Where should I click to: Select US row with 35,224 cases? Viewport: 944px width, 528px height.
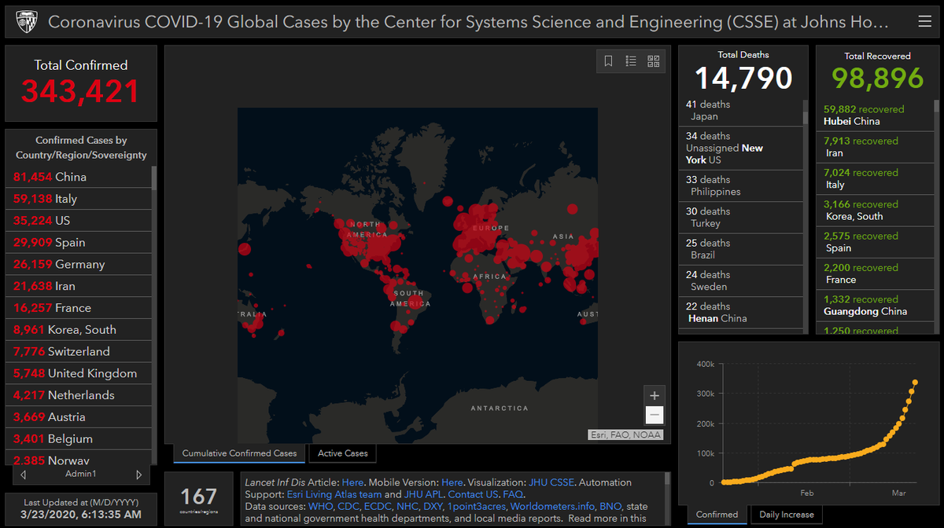(x=79, y=220)
